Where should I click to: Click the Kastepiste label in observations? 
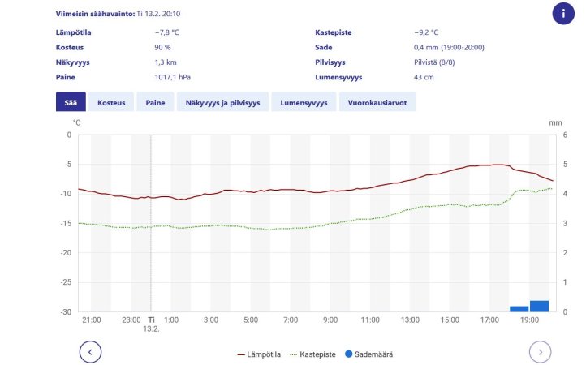(334, 32)
